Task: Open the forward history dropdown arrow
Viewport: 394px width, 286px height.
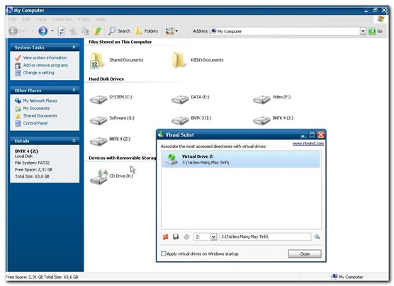Action: pos(52,31)
